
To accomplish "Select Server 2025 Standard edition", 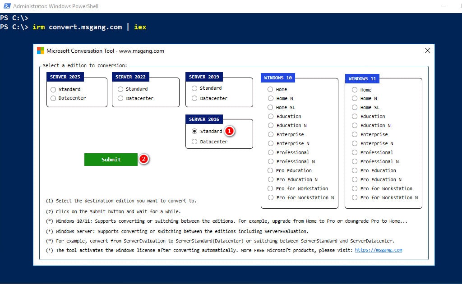I will (53, 89).
